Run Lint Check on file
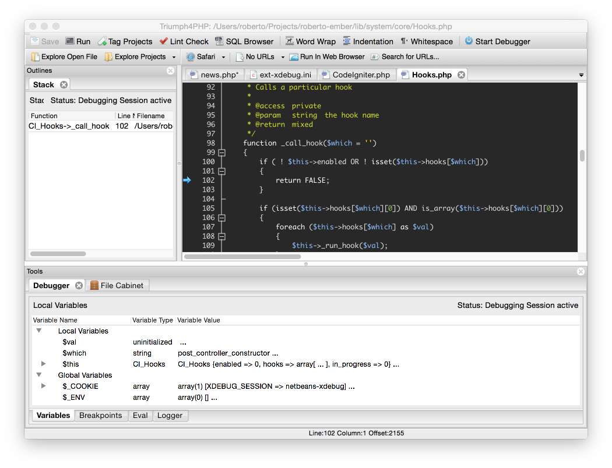Image resolution: width=612 pixels, height=468 pixels. tap(184, 41)
